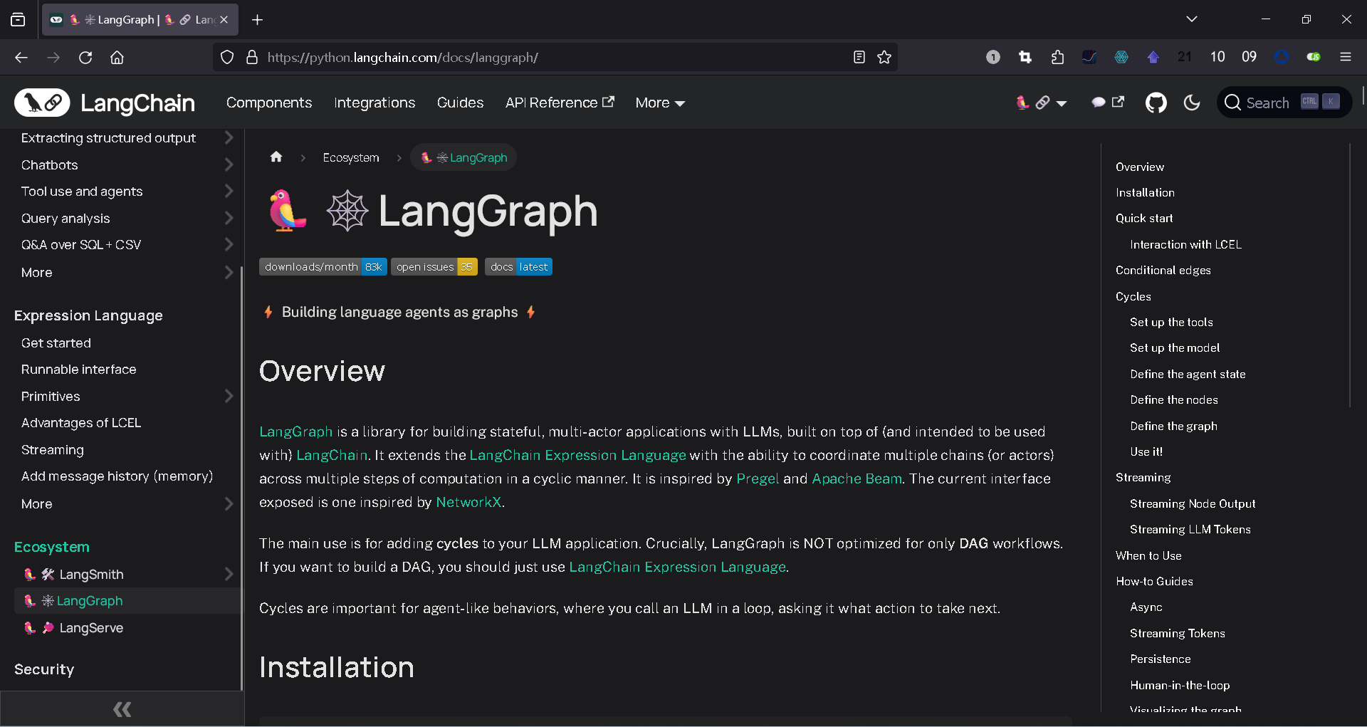Screen dimensions: 1367x727
Task: Open the tracking protection shield icon
Action: (x=227, y=57)
